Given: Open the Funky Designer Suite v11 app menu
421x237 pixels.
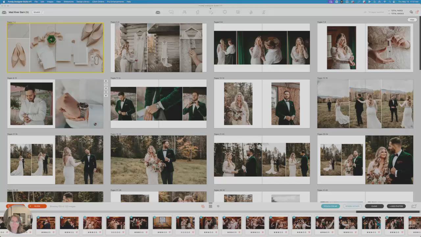Looking at the screenshot, I should [20, 2].
